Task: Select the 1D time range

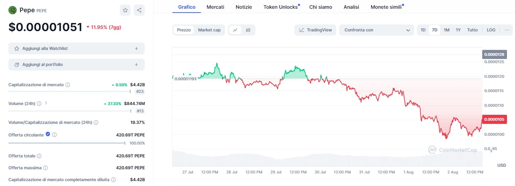Action: tap(423, 30)
